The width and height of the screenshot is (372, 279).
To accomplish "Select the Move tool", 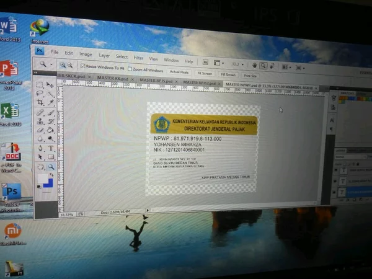I will tap(50, 85).
